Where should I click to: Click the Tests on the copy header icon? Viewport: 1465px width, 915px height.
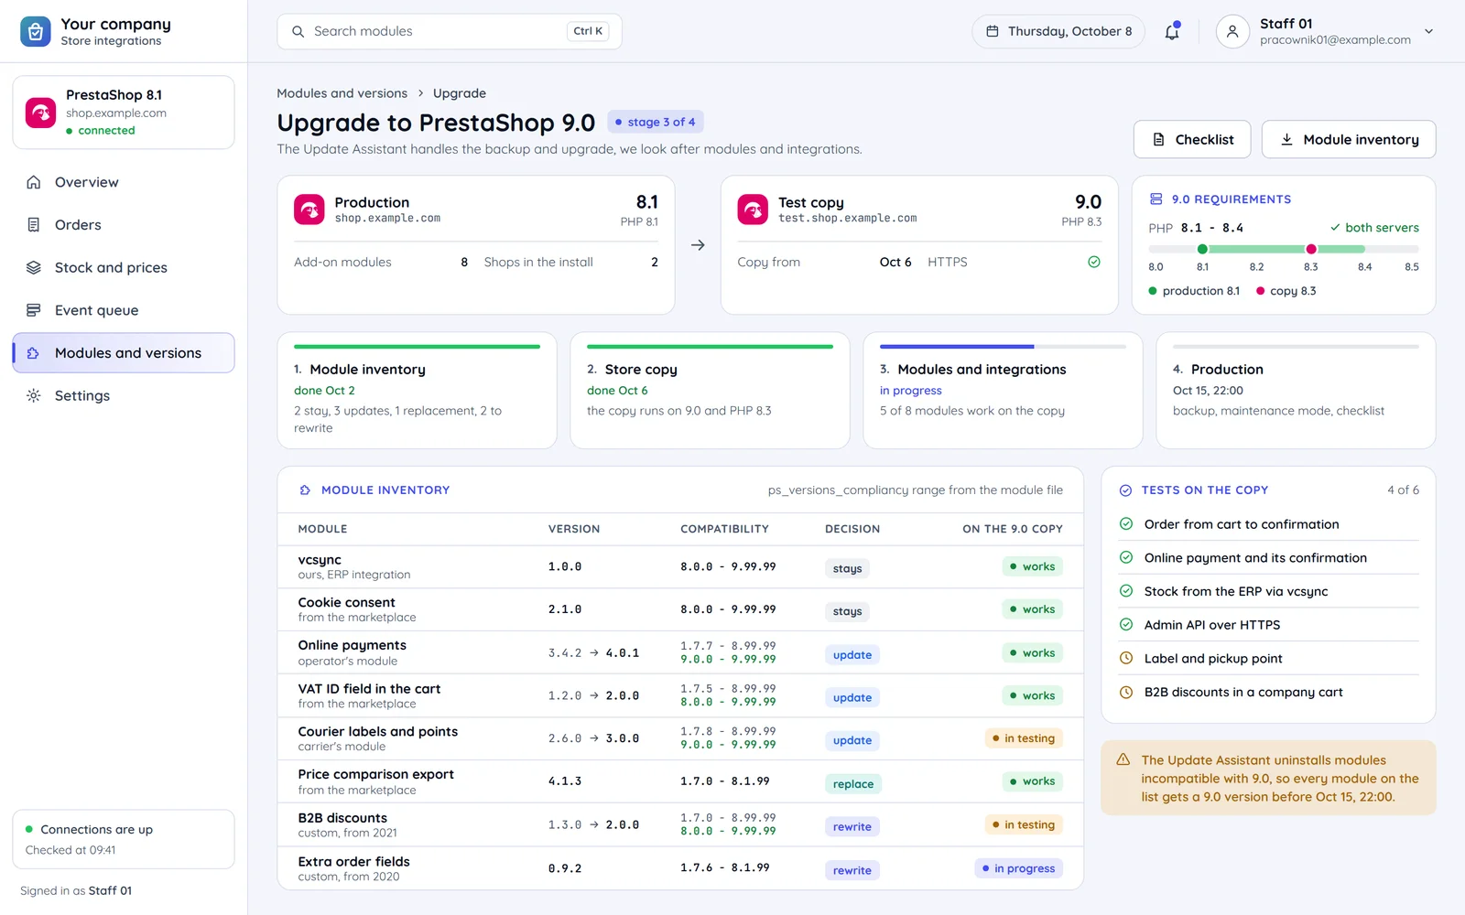pyautogui.click(x=1126, y=490)
